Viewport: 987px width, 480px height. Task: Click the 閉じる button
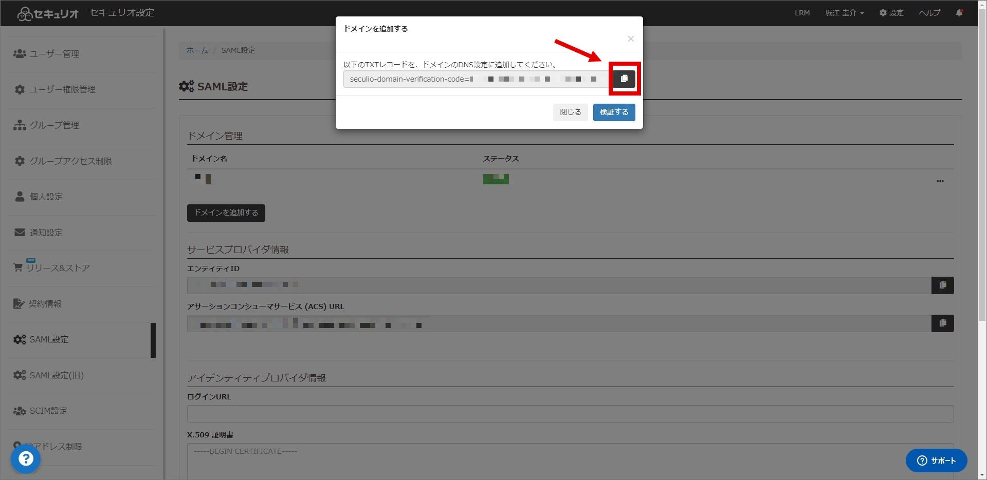pyautogui.click(x=571, y=112)
